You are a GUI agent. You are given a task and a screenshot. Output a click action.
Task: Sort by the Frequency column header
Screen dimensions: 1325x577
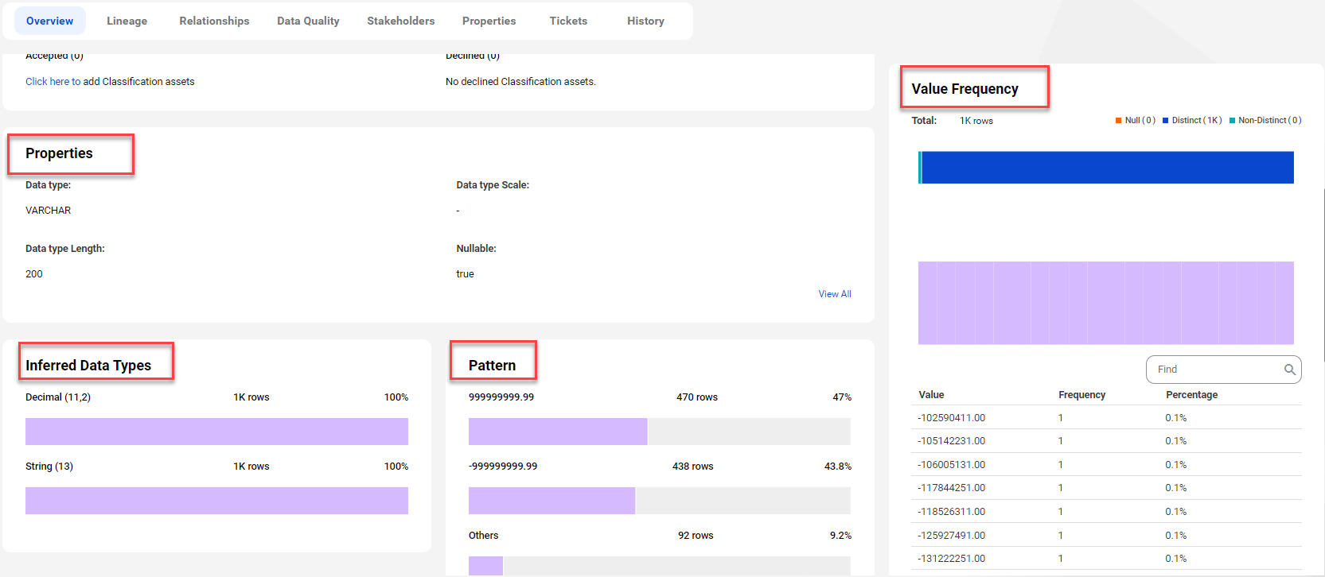[1081, 395]
